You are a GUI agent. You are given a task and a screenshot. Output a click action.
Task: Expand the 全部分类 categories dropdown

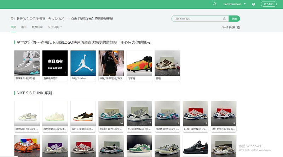55,27
